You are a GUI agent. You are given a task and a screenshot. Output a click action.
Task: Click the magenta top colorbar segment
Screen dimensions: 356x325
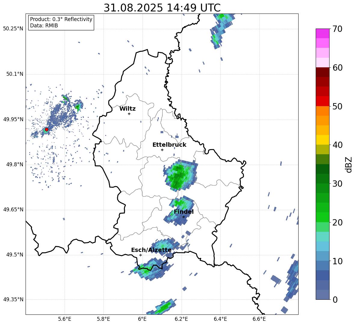322,34
